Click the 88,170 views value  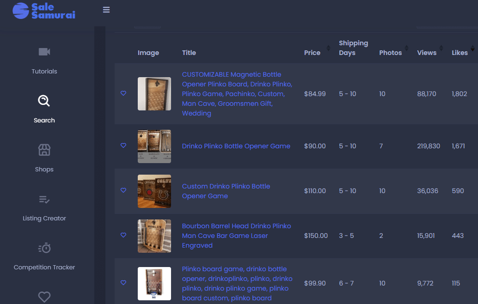point(427,94)
